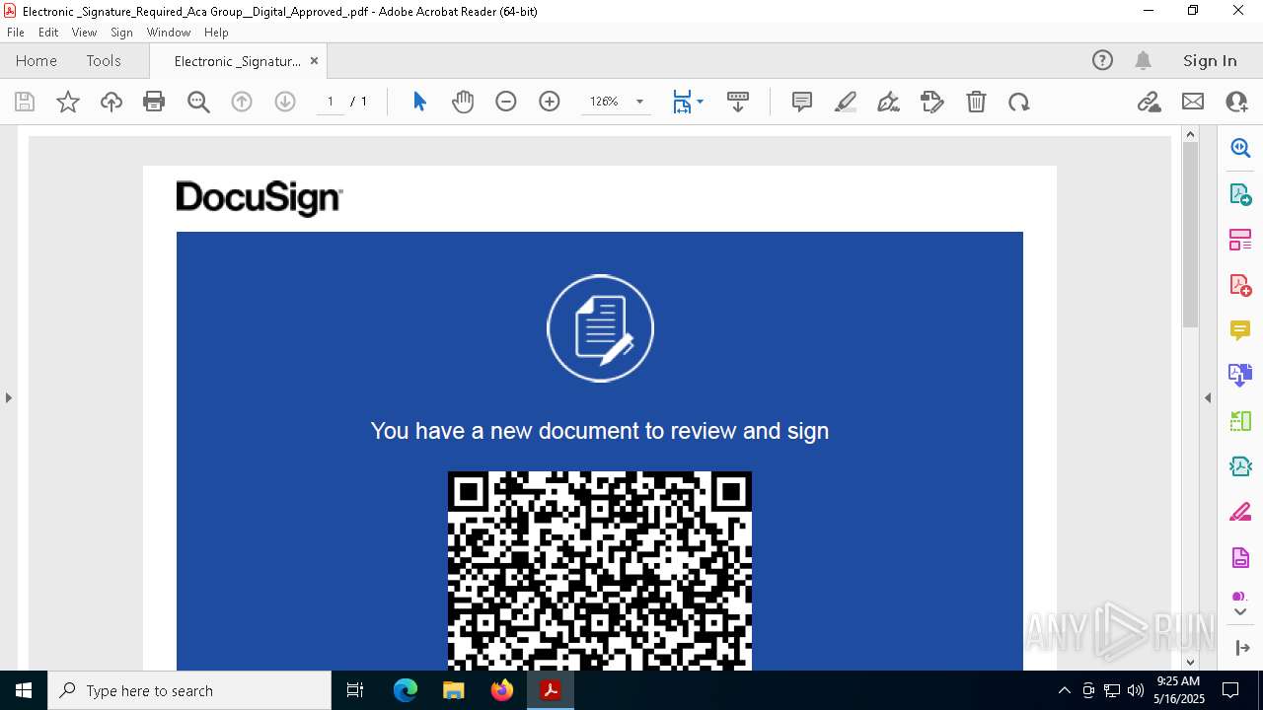Open the Edit menu
This screenshot has width=1263, height=710.
tap(48, 33)
